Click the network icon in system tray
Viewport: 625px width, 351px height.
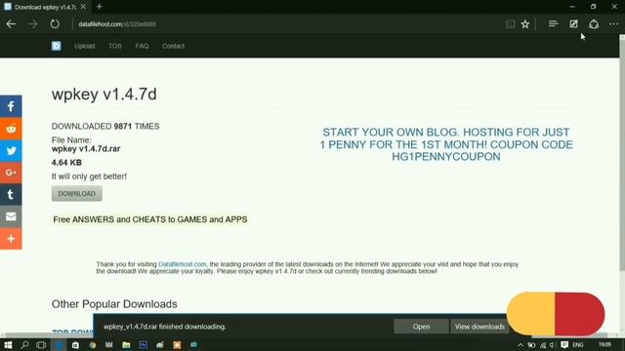coord(543,345)
